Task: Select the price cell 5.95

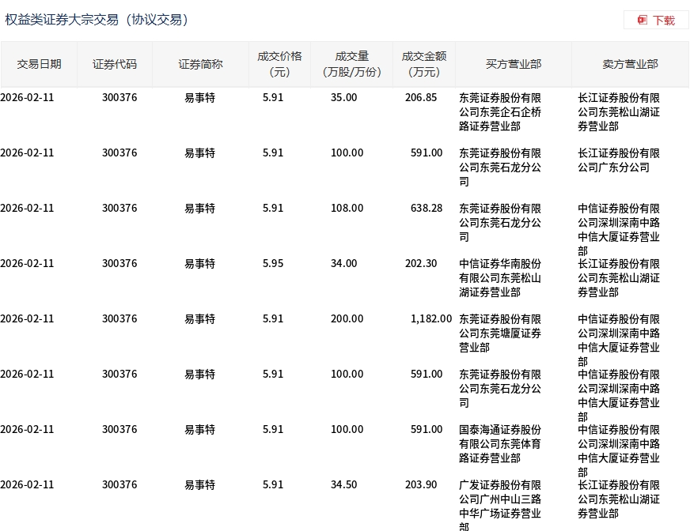Action: (273, 264)
